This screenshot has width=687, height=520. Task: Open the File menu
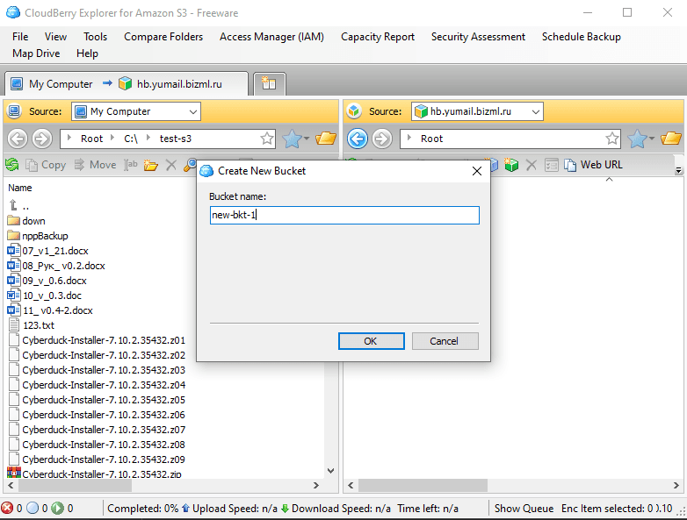(x=20, y=37)
